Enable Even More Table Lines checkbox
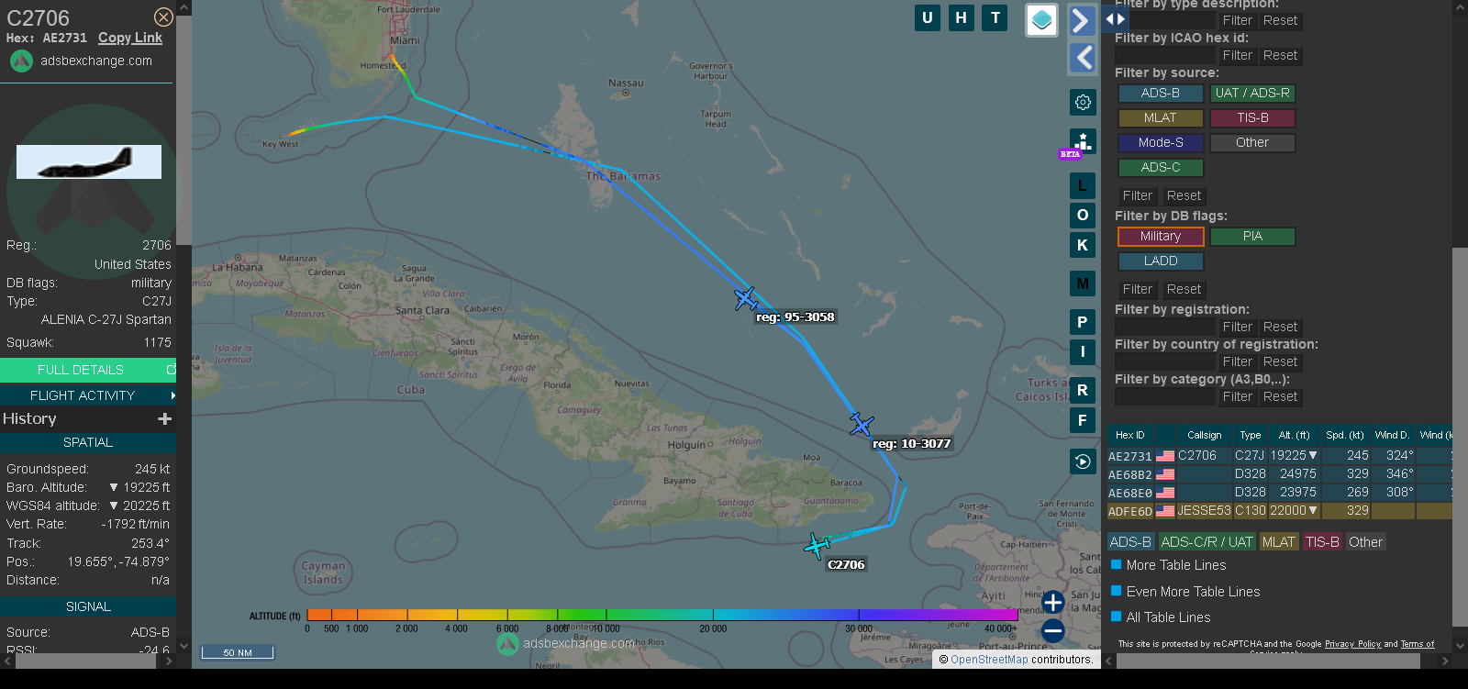Viewport: 1468px width, 689px height. click(1117, 591)
